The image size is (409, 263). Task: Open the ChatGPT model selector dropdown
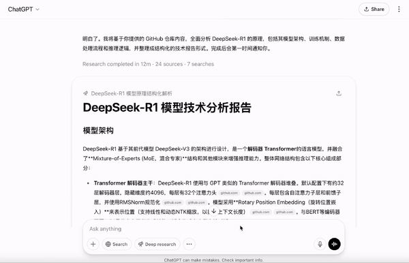[23, 10]
